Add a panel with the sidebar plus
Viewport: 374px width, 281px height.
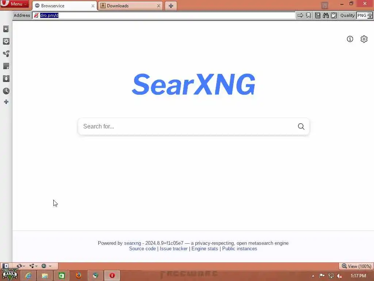point(6,102)
